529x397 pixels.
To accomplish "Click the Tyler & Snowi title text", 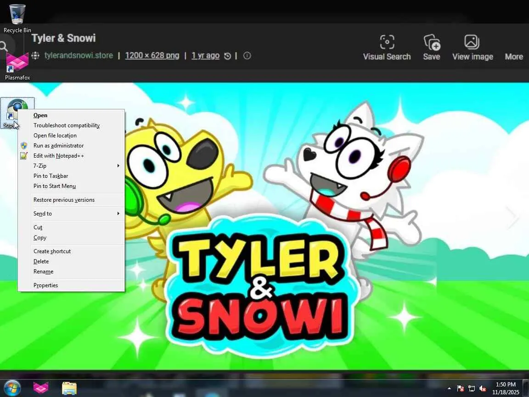I will pyautogui.click(x=64, y=38).
